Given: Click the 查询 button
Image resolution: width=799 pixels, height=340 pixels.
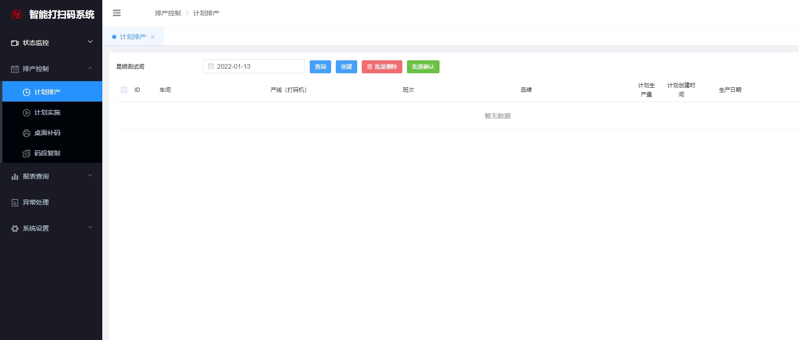Looking at the screenshot, I should [320, 67].
